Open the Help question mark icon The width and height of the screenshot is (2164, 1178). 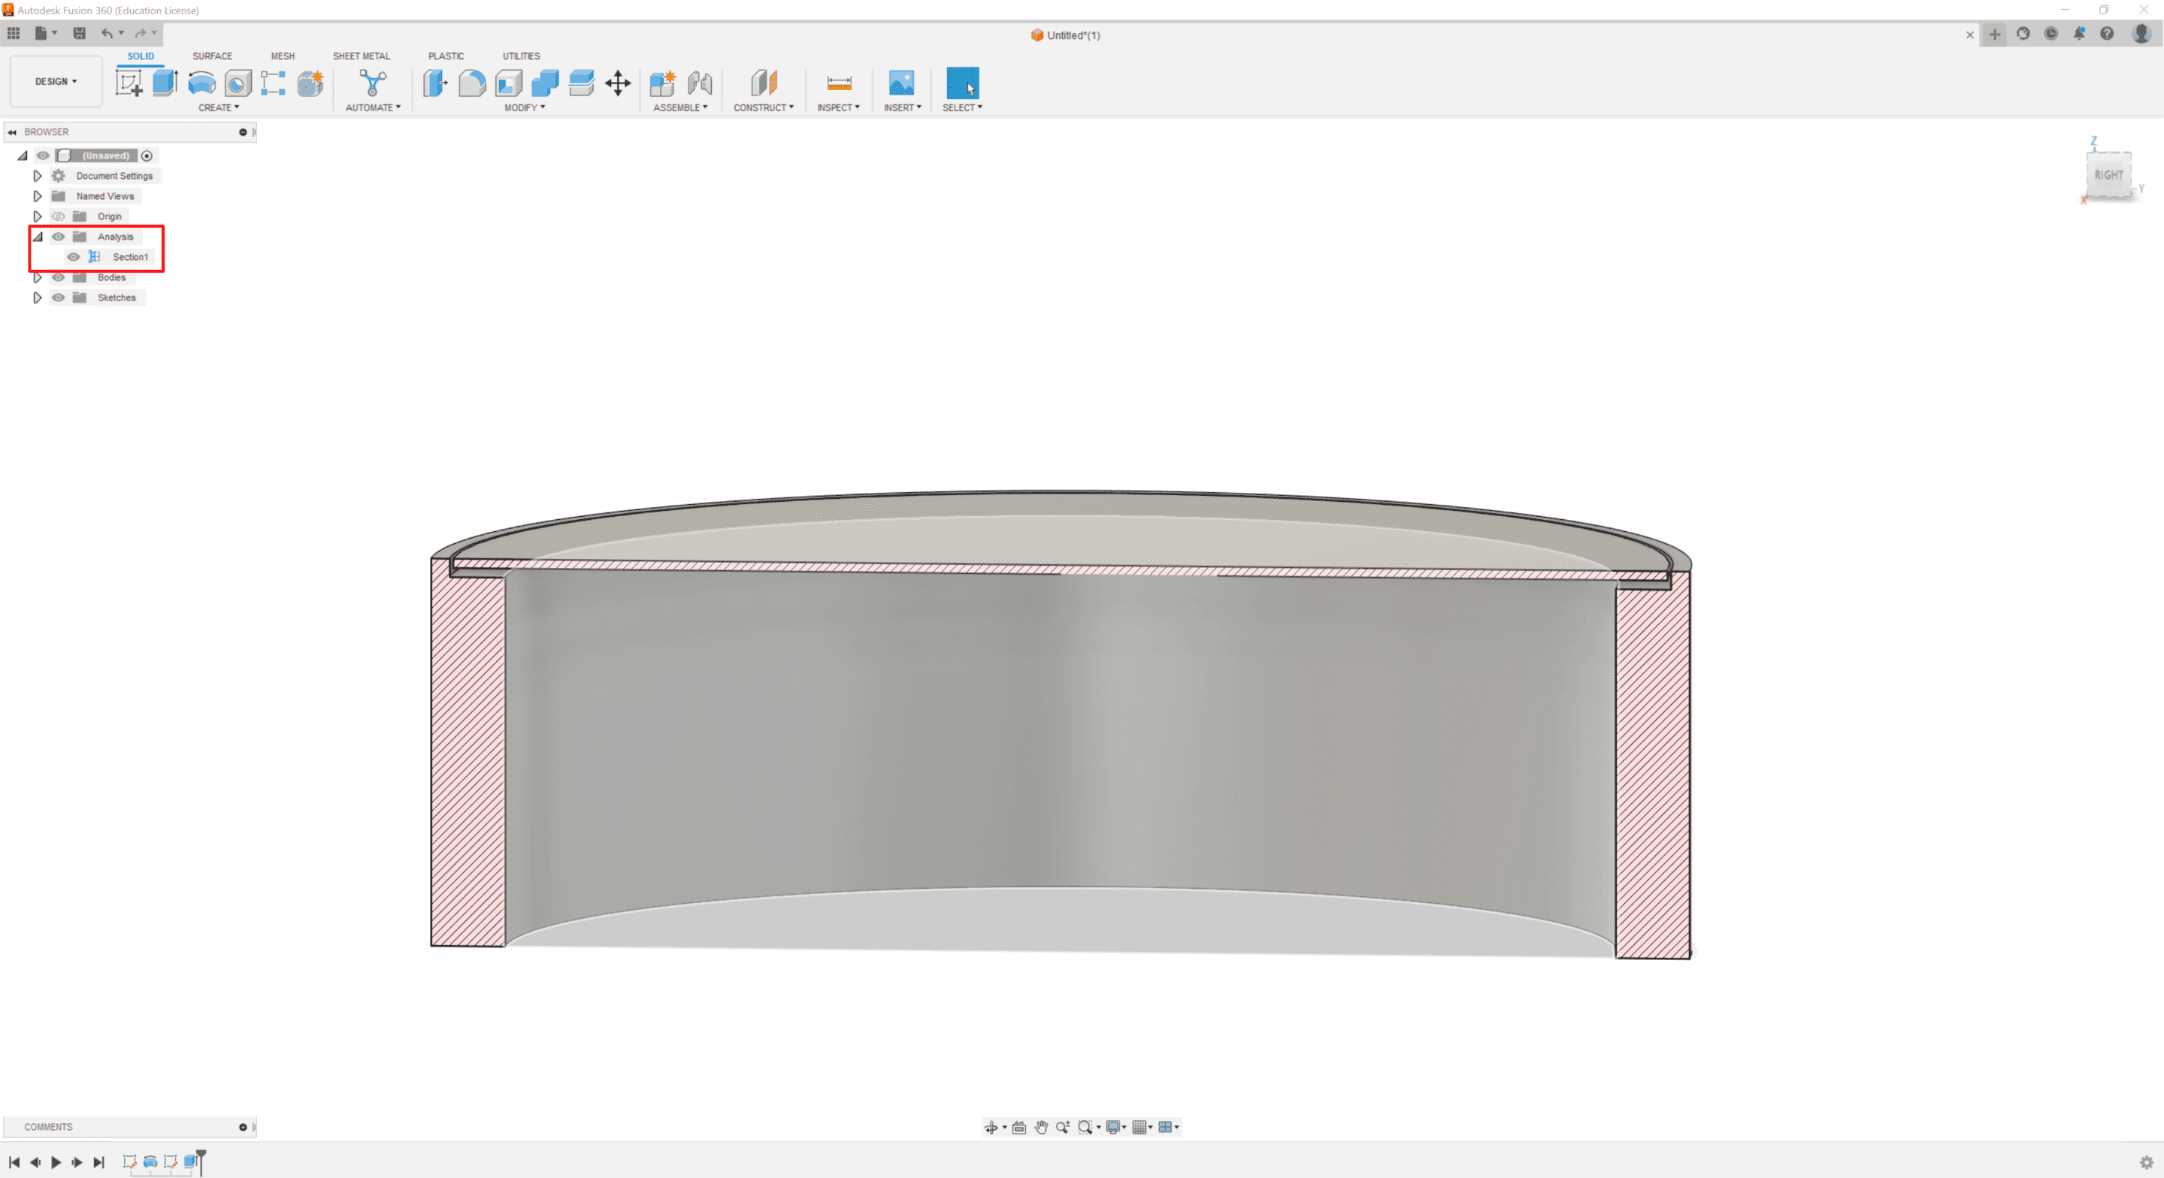[x=2107, y=34]
